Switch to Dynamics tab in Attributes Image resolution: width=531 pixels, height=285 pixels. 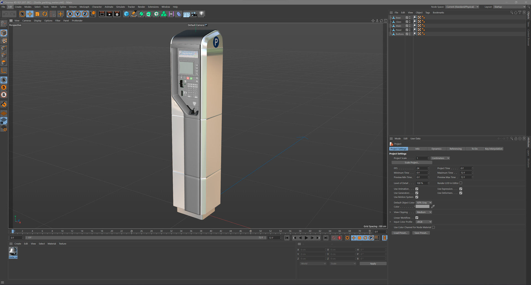(436, 149)
